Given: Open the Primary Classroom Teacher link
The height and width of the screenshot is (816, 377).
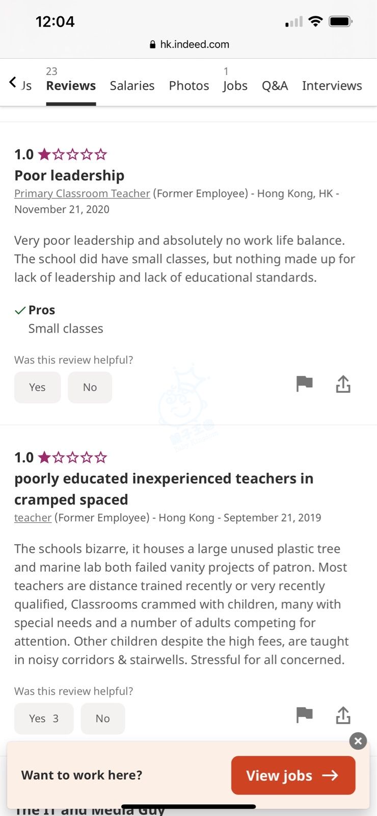Looking at the screenshot, I should [82, 193].
